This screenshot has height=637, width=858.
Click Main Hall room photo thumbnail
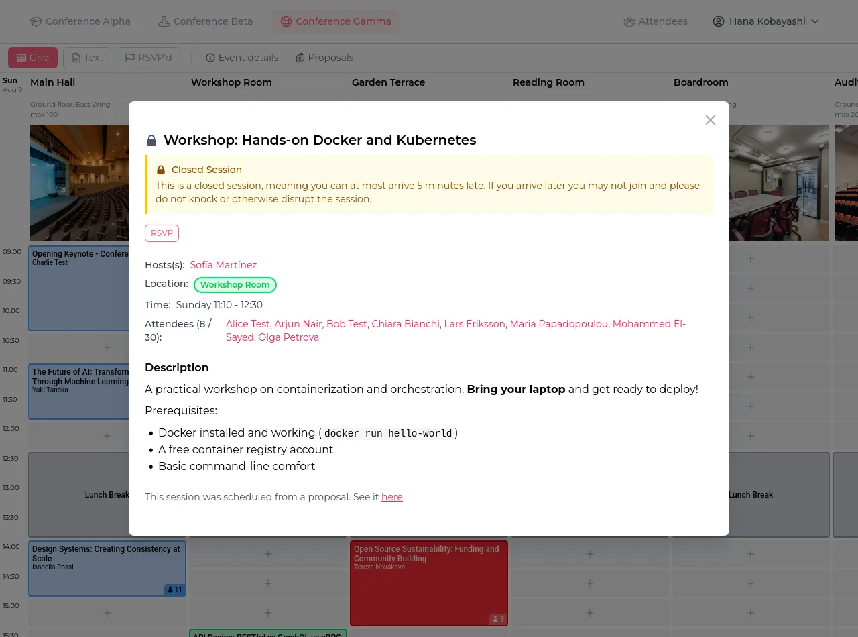pyautogui.click(x=79, y=183)
